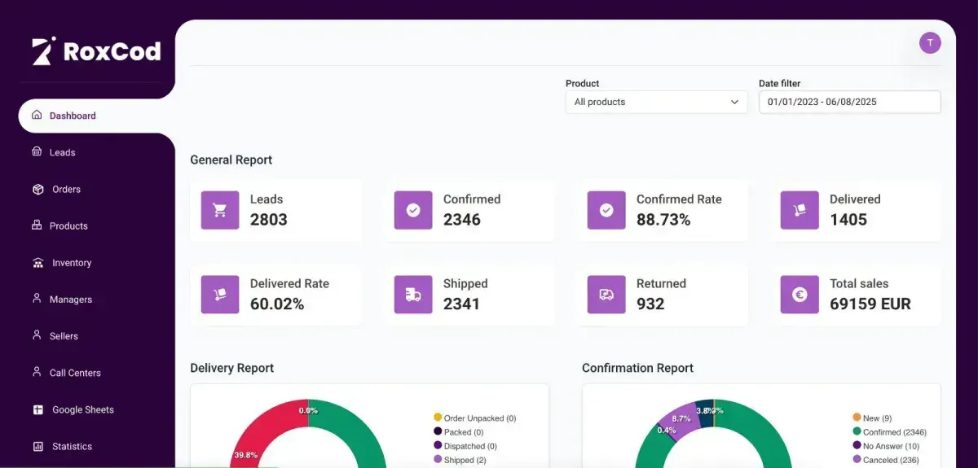Image resolution: width=978 pixels, height=468 pixels.
Task: Open Orders in the sidebar
Action: click(66, 189)
